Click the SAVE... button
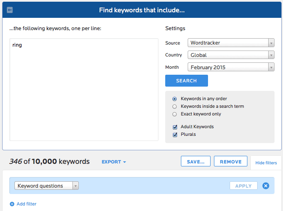The image size is (283, 211). pyautogui.click(x=196, y=161)
